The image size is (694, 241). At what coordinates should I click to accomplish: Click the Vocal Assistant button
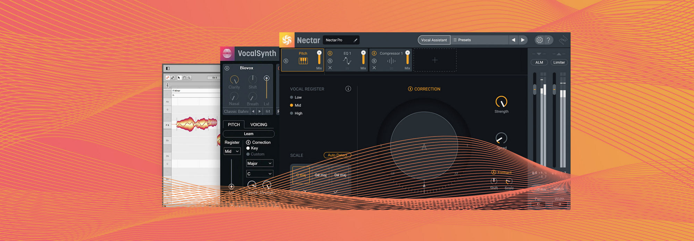pyautogui.click(x=434, y=40)
